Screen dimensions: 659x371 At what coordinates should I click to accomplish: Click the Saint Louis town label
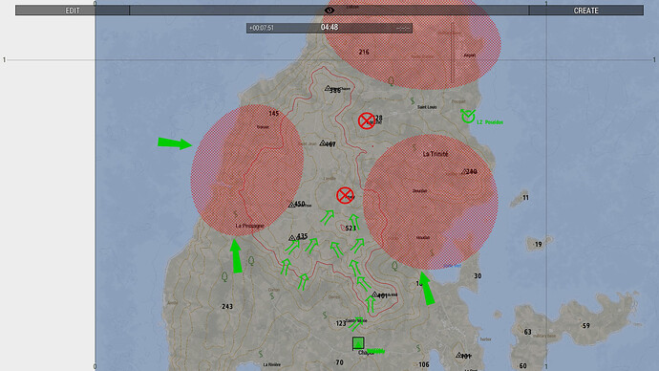coord(427,107)
